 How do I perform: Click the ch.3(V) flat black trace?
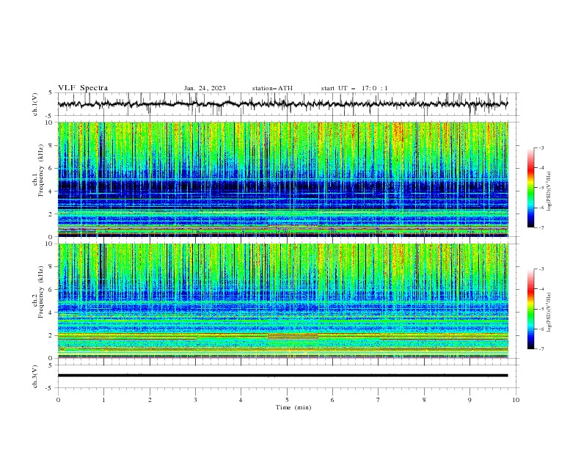282,376
